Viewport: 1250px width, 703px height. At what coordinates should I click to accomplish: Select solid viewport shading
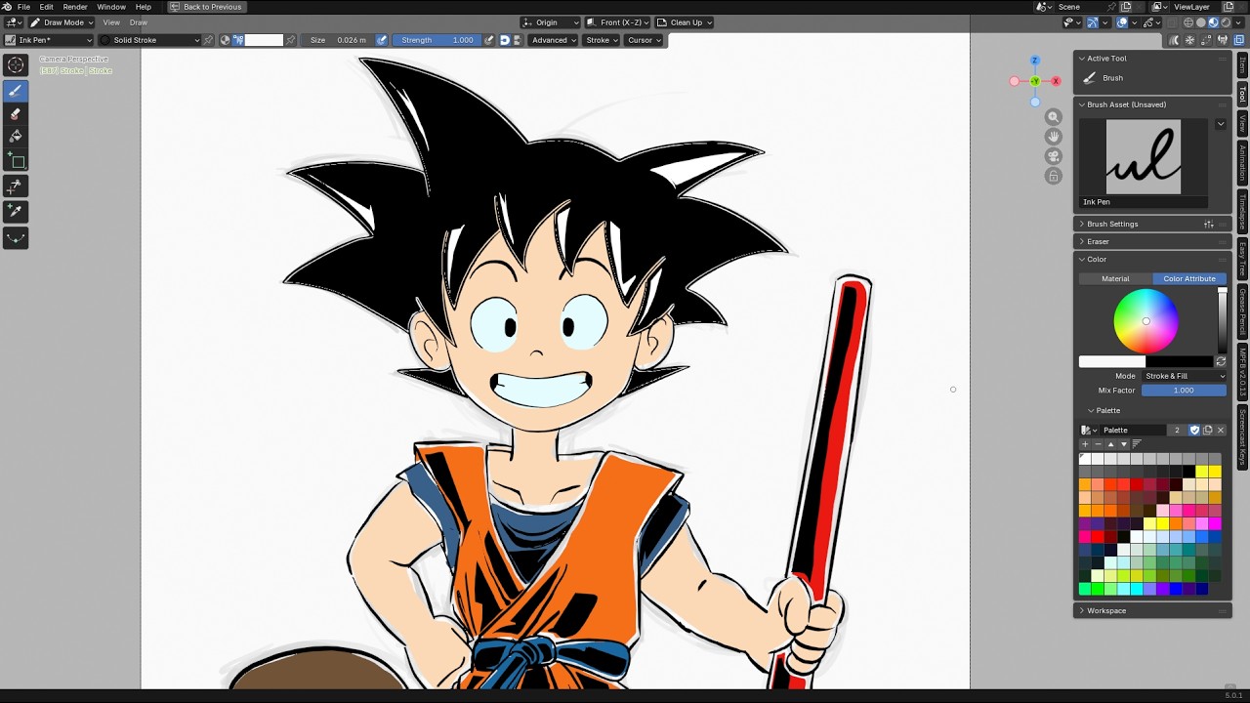pyautogui.click(x=1201, y=22)
